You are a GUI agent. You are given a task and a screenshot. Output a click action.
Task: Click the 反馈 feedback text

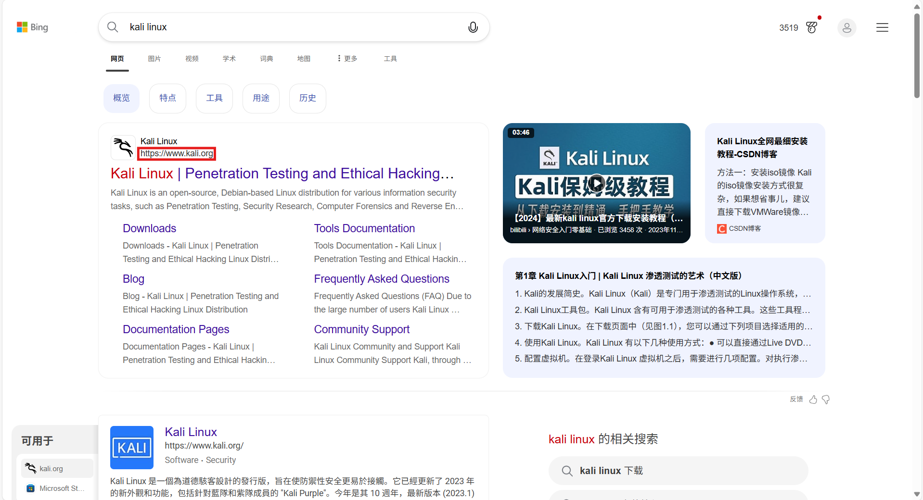[x=796, y=399]
